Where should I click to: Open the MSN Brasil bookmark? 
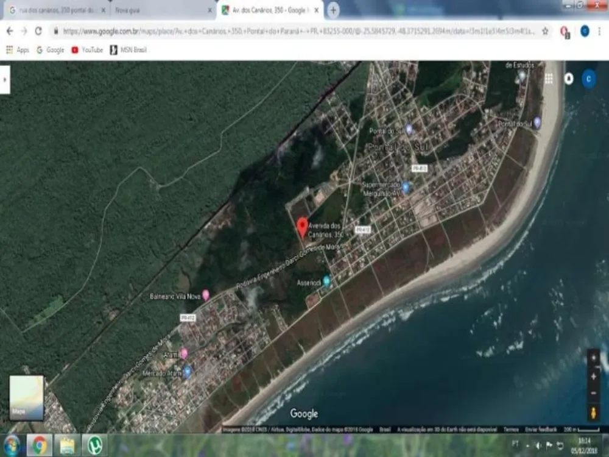coord(128,50)
